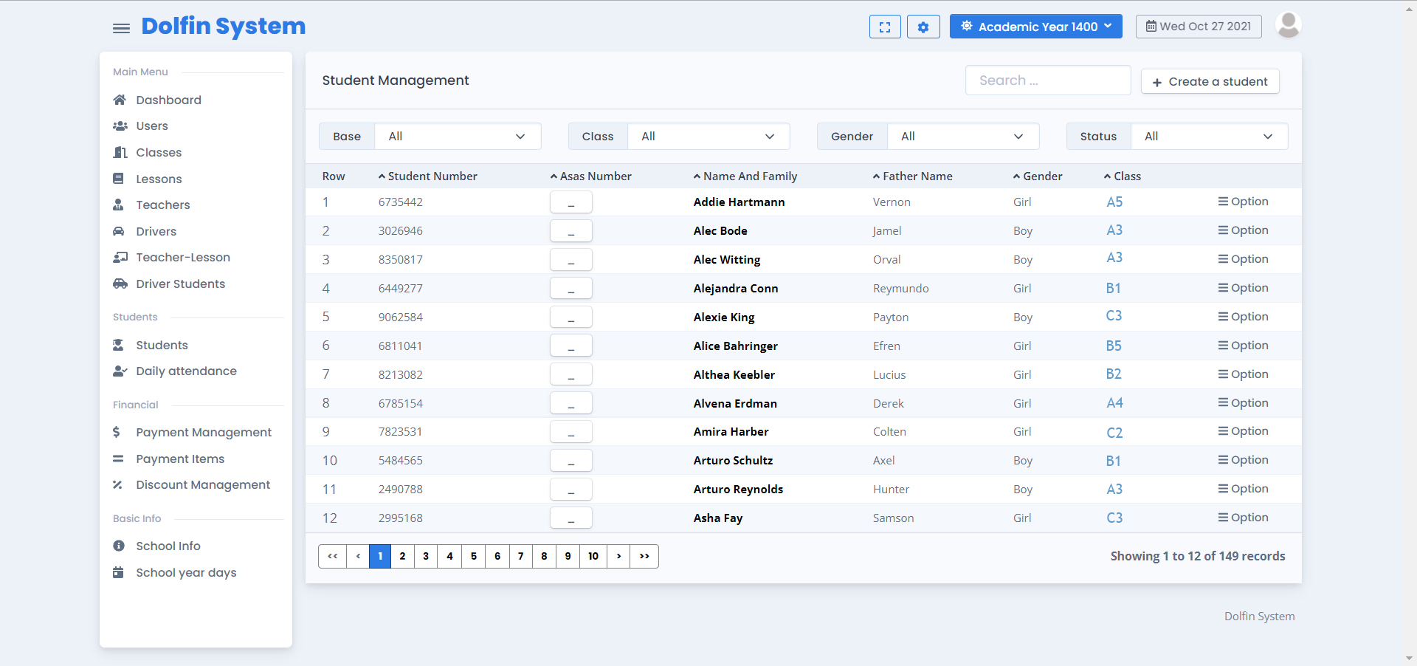Open Option menu for Amira Harber
1417x666 pixels.
(x=1243, y=431)
